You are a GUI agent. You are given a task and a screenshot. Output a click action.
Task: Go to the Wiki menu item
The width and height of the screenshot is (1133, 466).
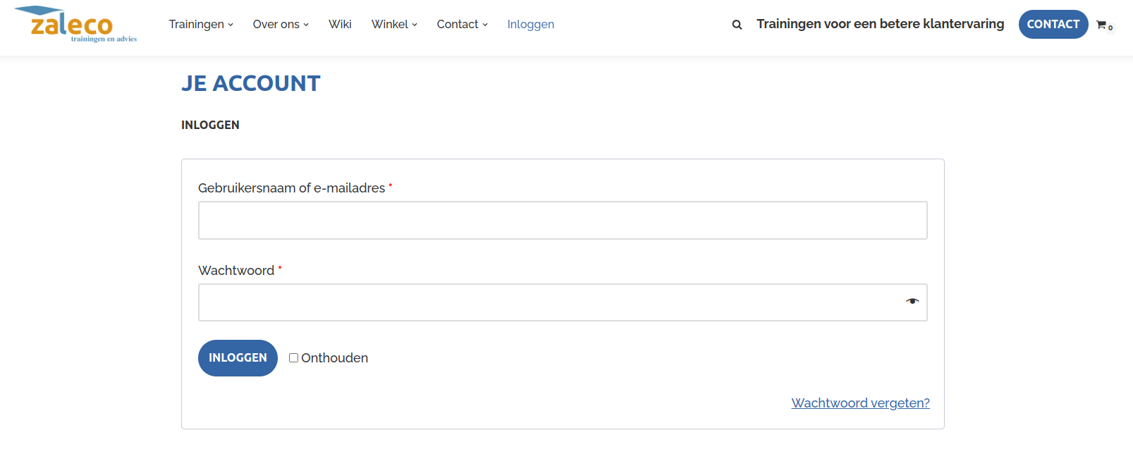(340, 25)
